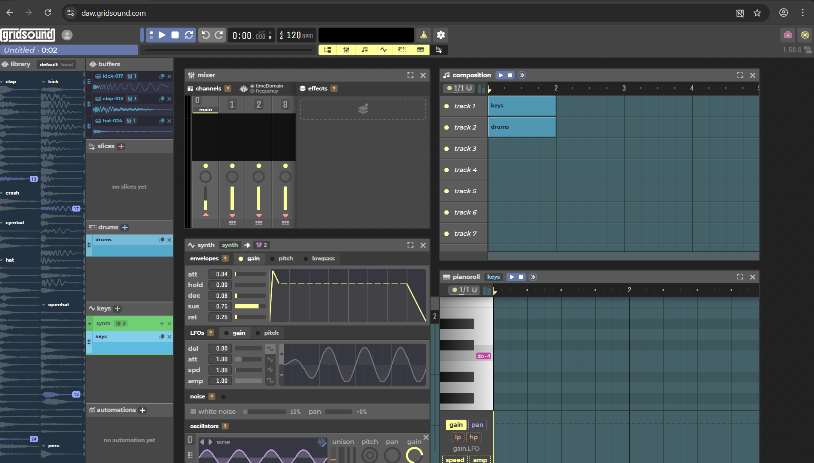This screenshot has width=814, height=463.
Task: Click the sus sustain slider in envelopes
Action: 250,306
